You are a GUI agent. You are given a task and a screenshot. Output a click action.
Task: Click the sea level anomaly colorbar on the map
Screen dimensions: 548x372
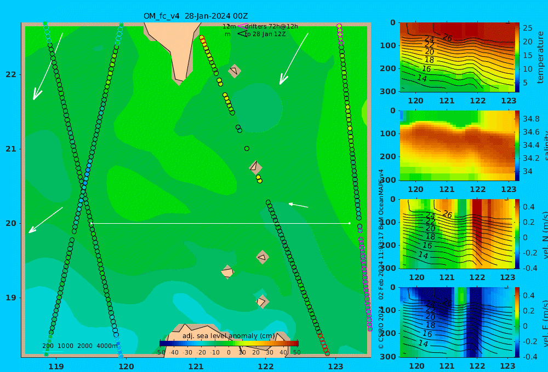pyautogui.click(x=229, y=344)
